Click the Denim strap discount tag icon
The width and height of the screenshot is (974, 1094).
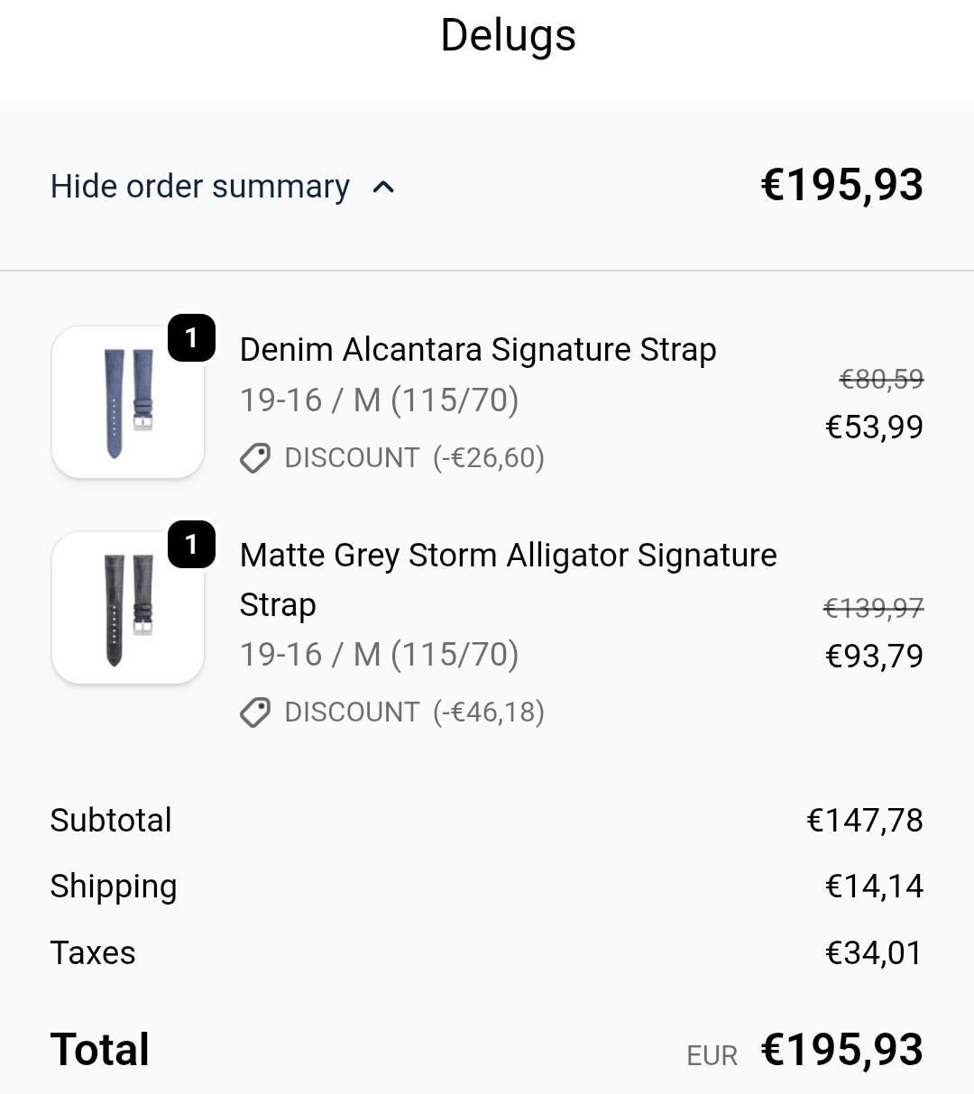(255, 458)
